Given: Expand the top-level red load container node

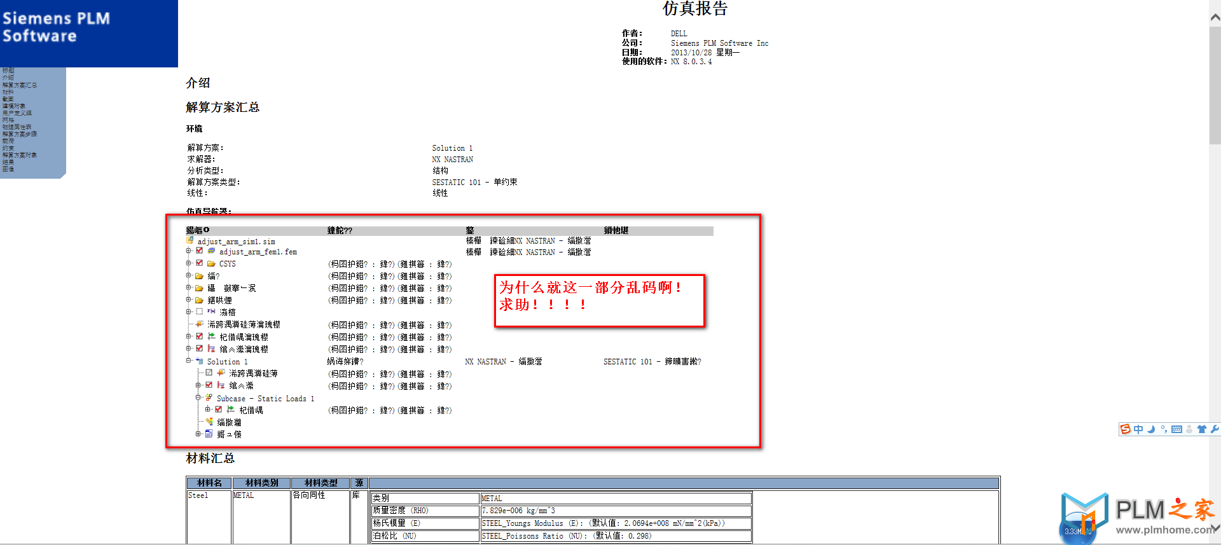Looking at the screenshot, I should pos(188,348).
